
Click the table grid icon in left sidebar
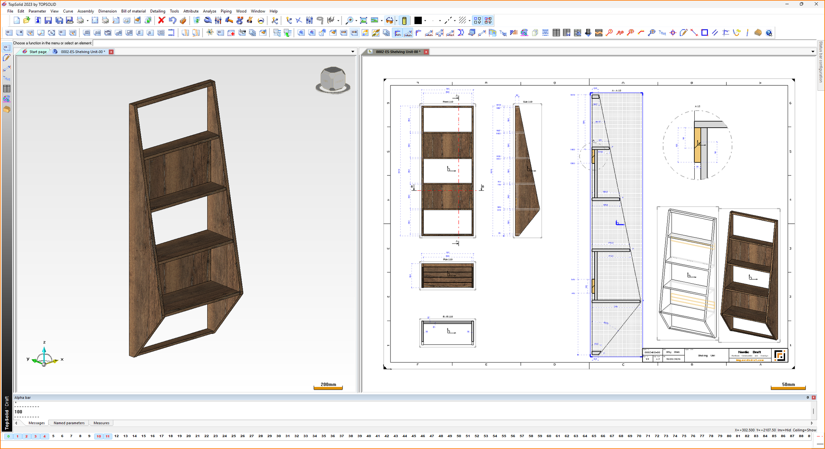pos(7,89)
